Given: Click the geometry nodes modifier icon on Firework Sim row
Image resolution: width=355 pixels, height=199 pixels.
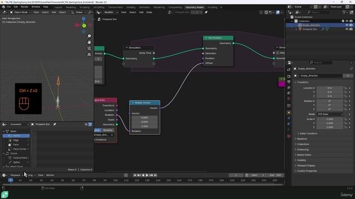Looking at the screenshot, I should coord(323,29).
